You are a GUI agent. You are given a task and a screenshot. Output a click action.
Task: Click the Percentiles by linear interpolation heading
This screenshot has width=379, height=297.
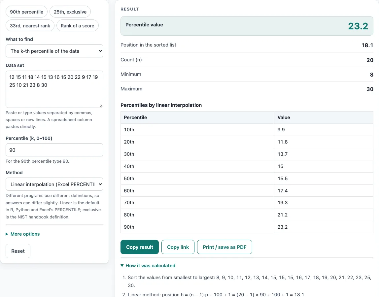161,105
